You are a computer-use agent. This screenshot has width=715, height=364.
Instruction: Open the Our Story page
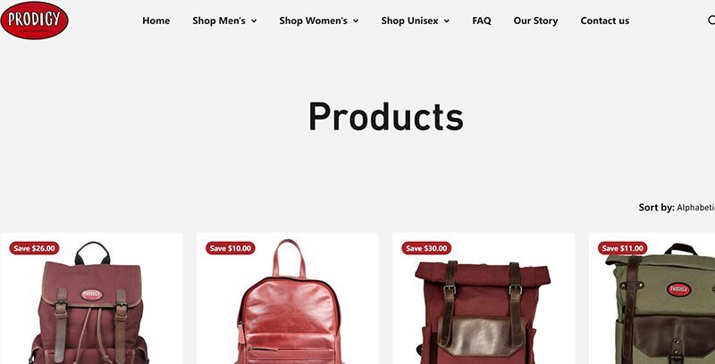(x=535, y=21)
